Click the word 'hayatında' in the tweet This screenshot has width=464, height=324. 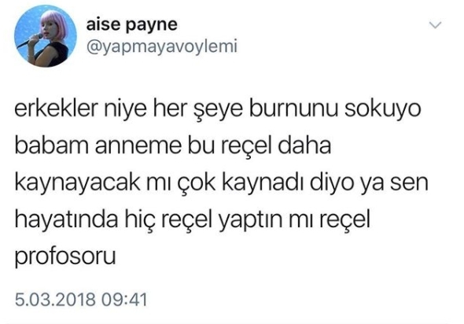pyautogui.click(x=66, y=220)
